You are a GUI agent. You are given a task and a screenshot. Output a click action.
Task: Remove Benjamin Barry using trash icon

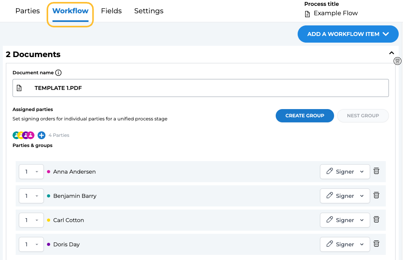point(376,195)
